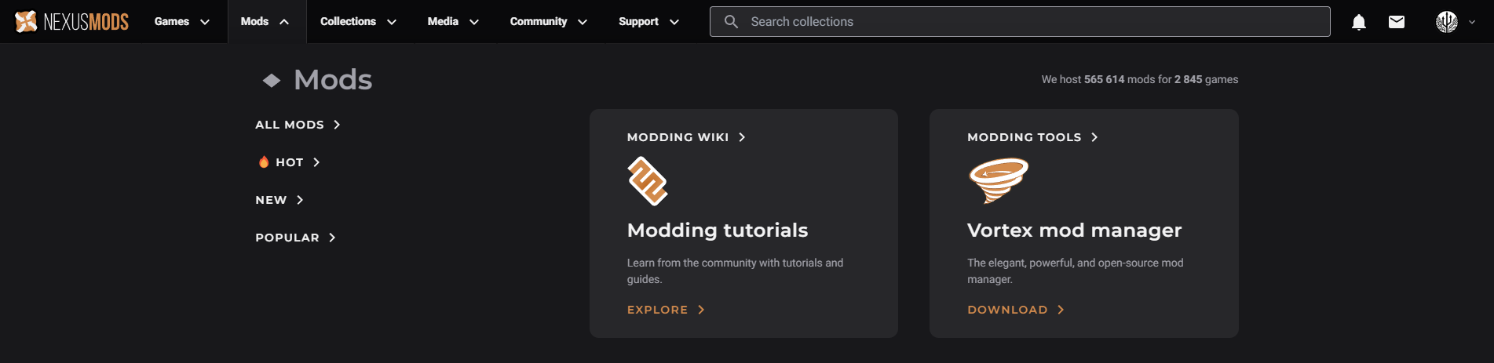Expand the Collections menu

pyautogui.click(x=358, y=22)
